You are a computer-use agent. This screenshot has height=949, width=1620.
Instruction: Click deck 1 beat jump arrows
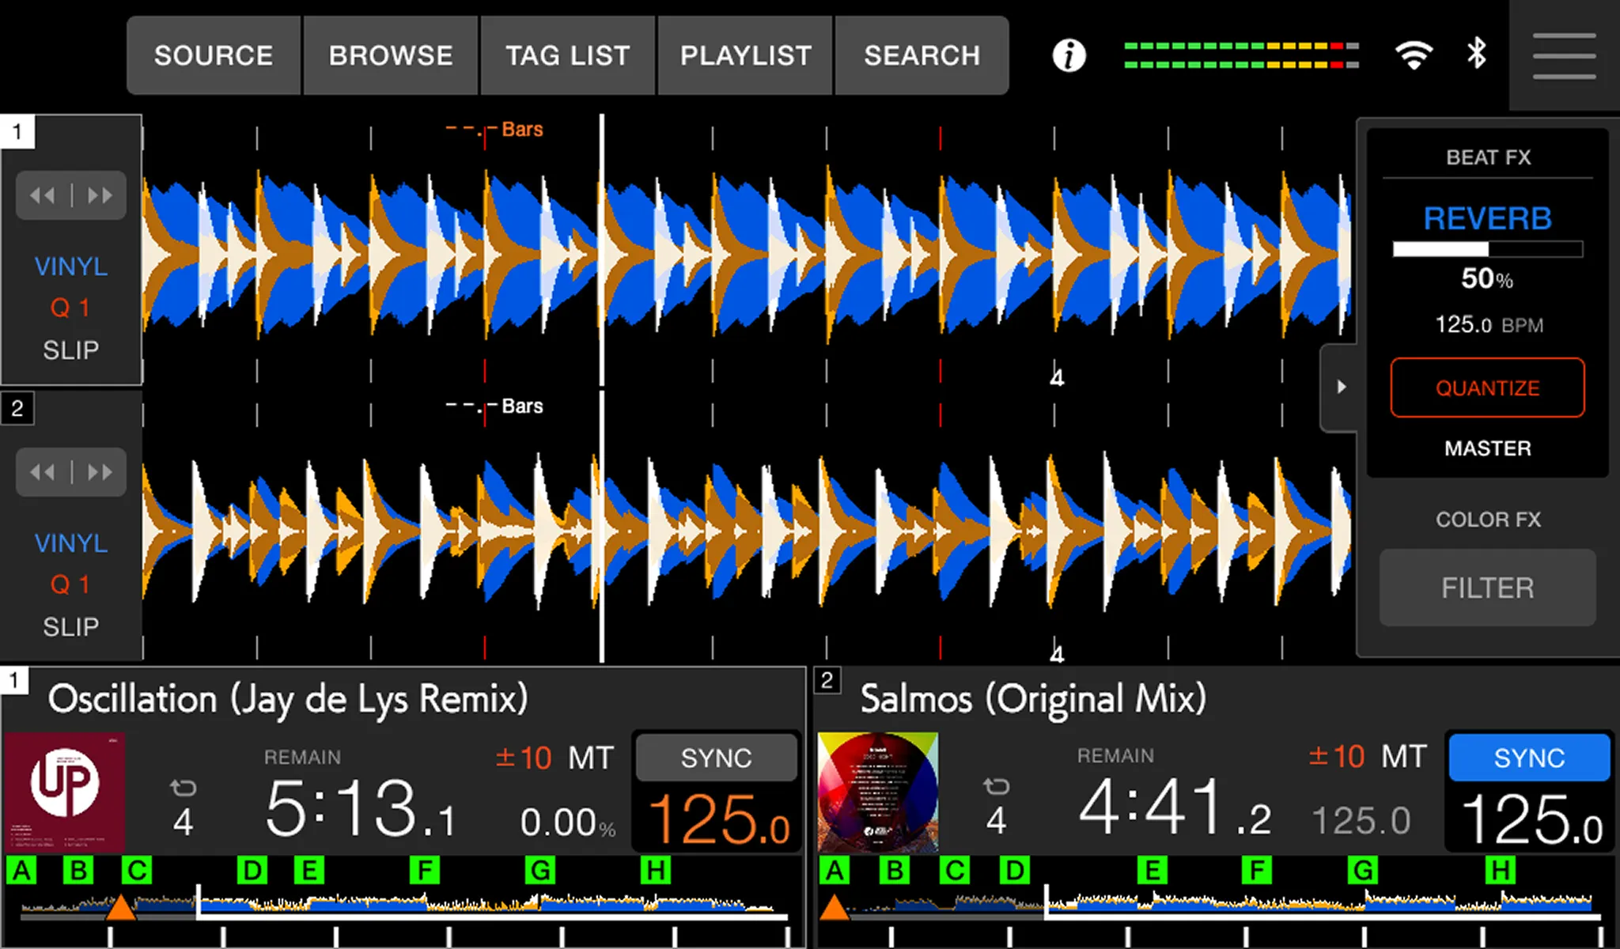coord(71,195)
